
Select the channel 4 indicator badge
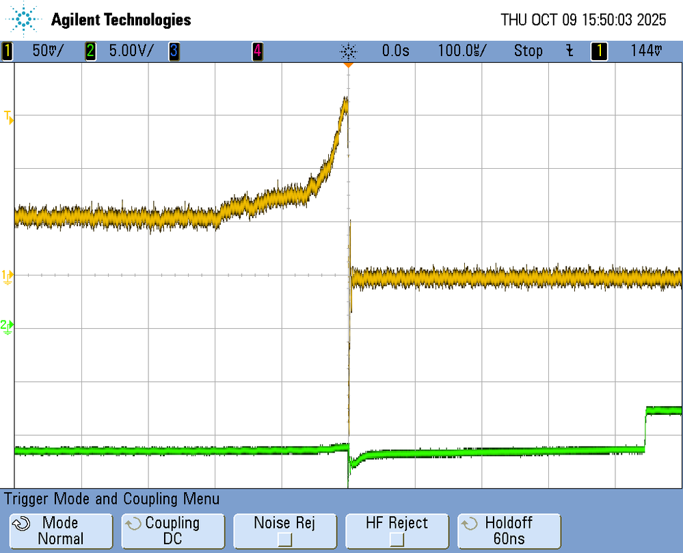pos(258,51)
